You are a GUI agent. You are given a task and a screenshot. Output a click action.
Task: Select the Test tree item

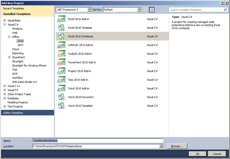(x=15, y=69)
